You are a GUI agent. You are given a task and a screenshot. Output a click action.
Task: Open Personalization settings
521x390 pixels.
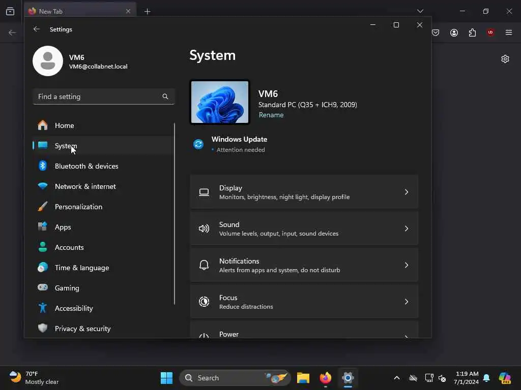[x=103, y=207]
